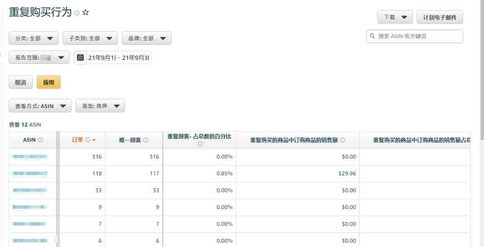This screenshot has height=247, width=484.
Task: Click info icon beside 唯一顾客 header
Action: (x=146, y=140)
